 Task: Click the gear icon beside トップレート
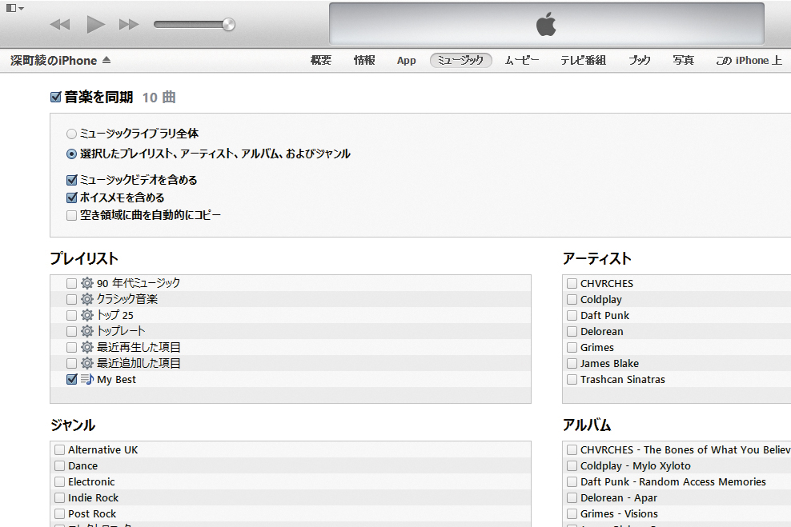point(87,331)
